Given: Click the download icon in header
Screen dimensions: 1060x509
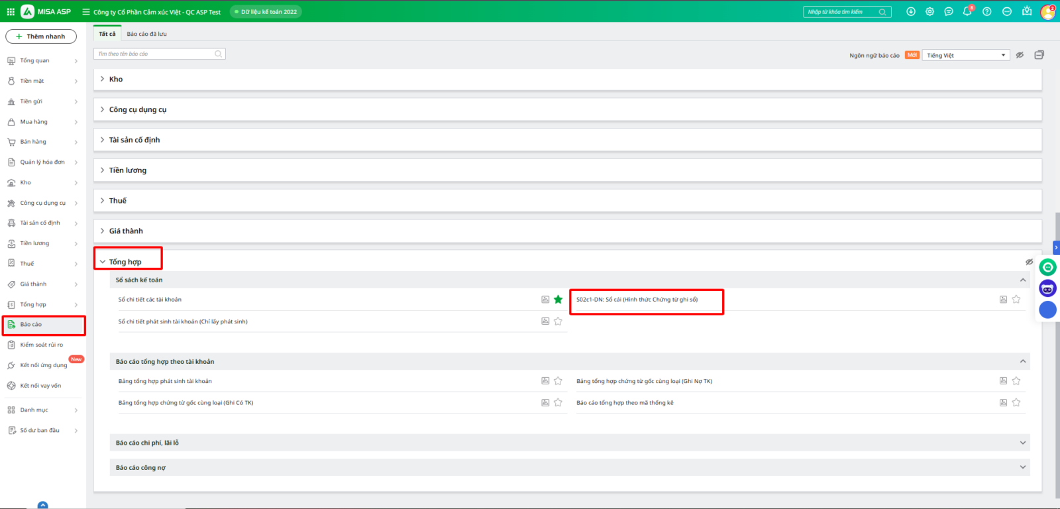Looking at the screenshot, I should coord(911,12).
